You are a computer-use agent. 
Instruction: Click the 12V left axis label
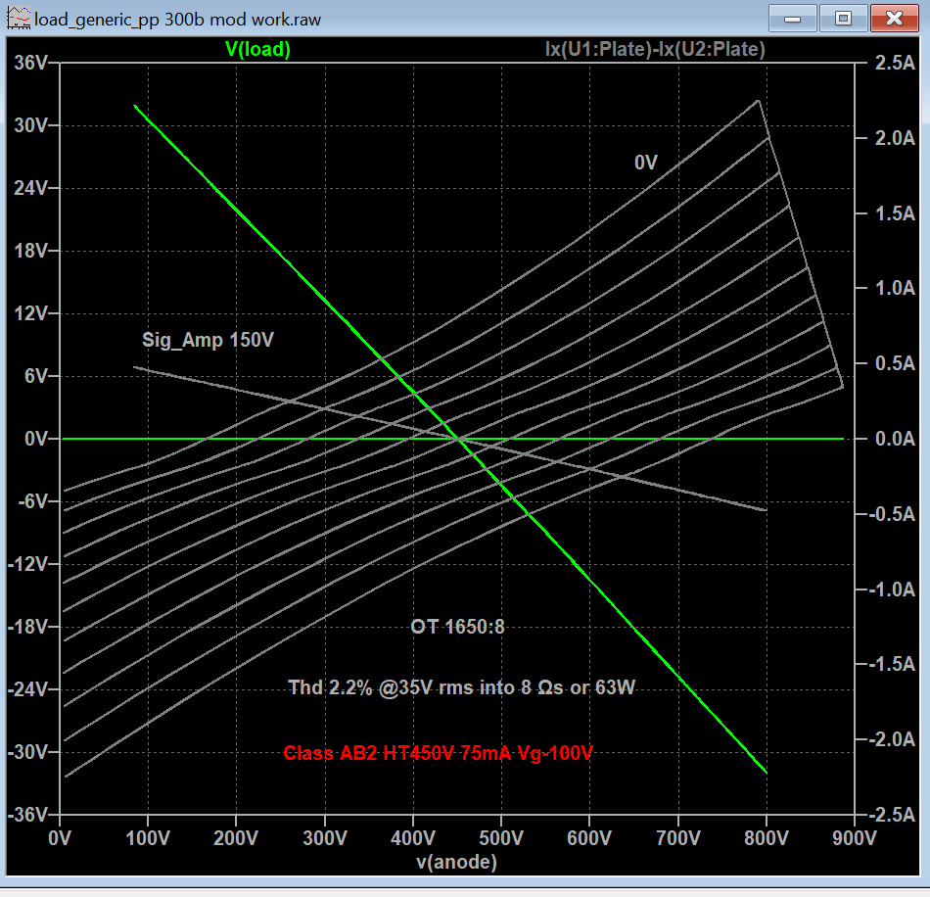pos(30,312)
